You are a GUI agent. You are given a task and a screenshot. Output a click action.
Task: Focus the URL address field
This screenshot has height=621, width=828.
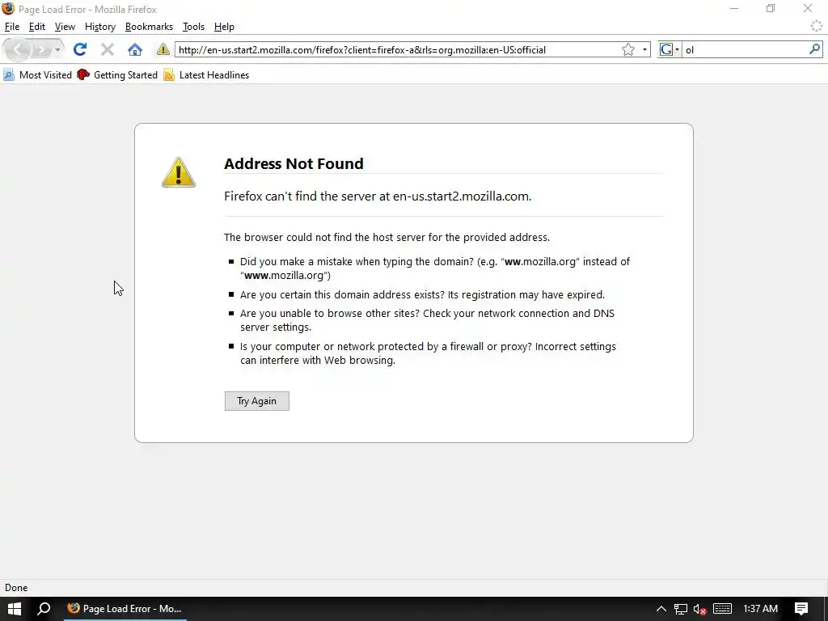(x=397, y=49)
